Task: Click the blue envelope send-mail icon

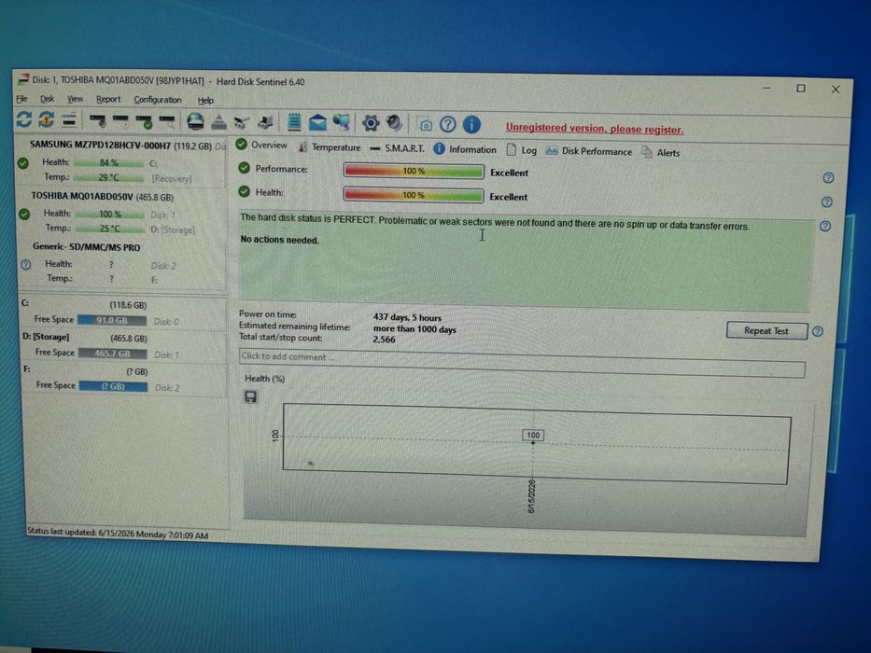Action: click(x=317, y=123)
